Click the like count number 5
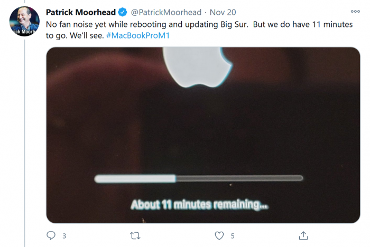Screen dimensions: 370x247 click(x=232, y=236)
